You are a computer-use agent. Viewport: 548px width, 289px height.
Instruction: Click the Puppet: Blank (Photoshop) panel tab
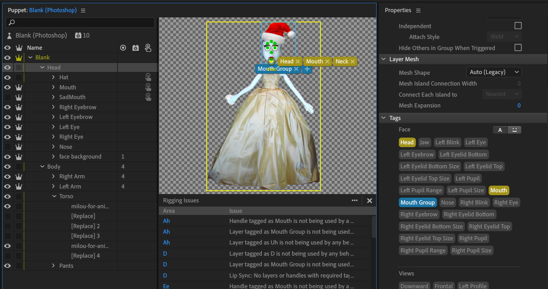[x=42, y=10]
